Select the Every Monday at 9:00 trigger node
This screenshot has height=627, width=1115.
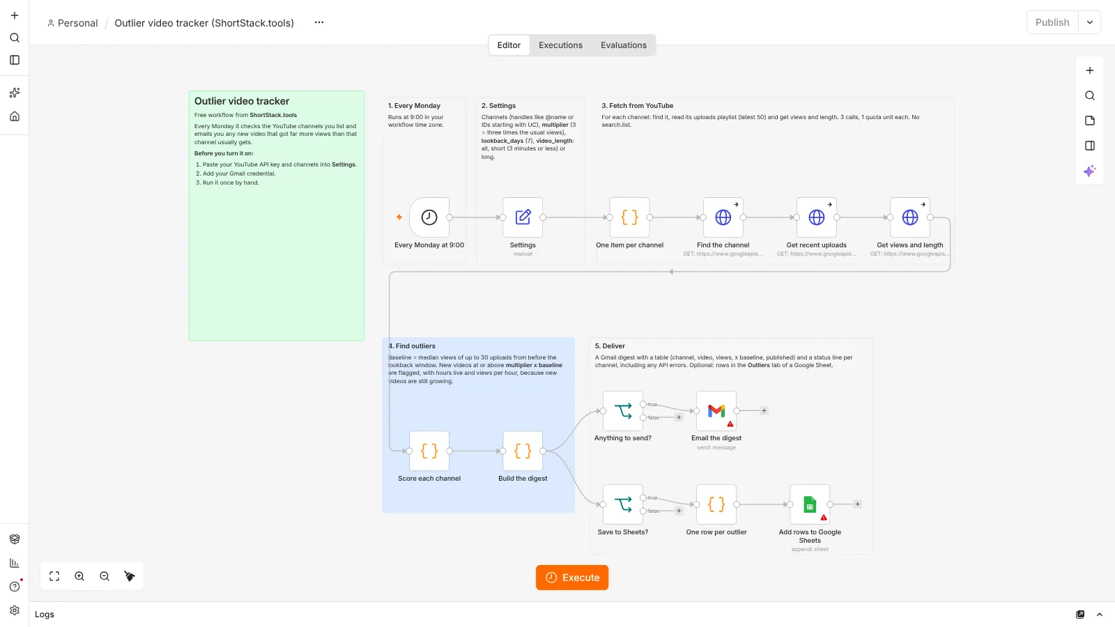point(429,217)
